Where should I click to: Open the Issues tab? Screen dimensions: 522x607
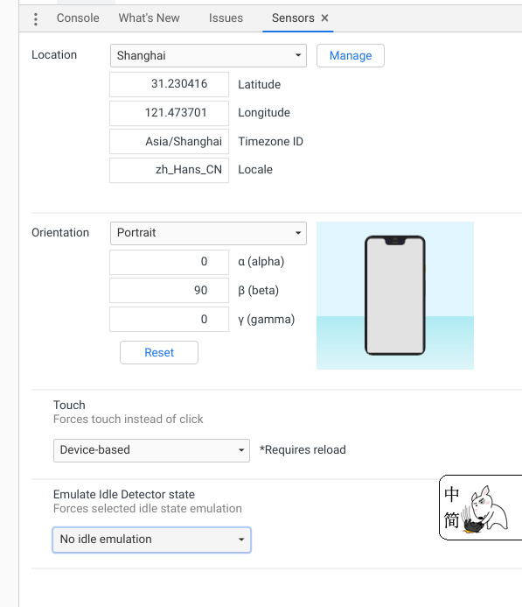pyautogui.click(x=226, y=18)
